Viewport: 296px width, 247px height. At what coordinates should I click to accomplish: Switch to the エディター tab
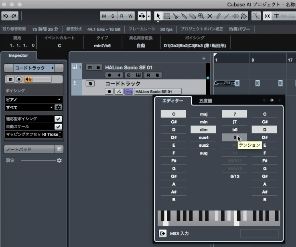173,101
